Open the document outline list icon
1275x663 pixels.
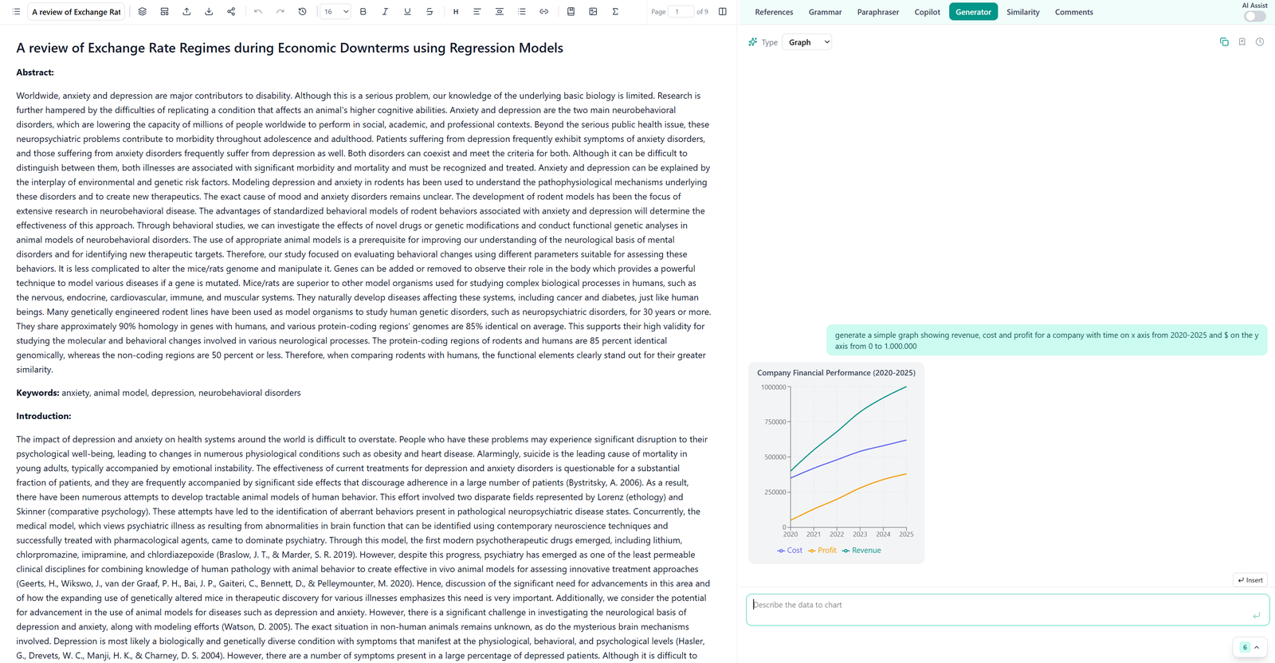tap(16, 12)
